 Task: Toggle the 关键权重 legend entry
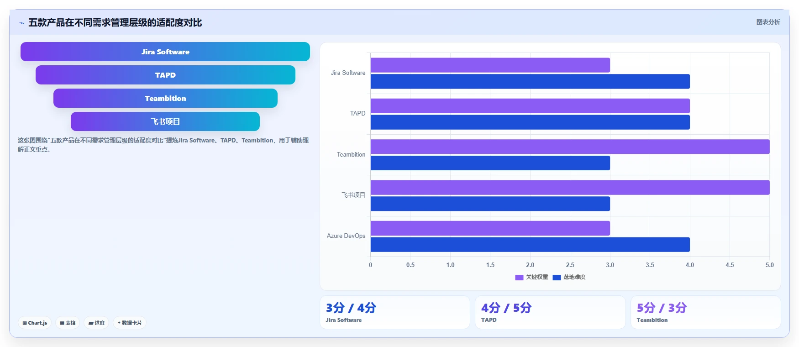coord(531,277)
